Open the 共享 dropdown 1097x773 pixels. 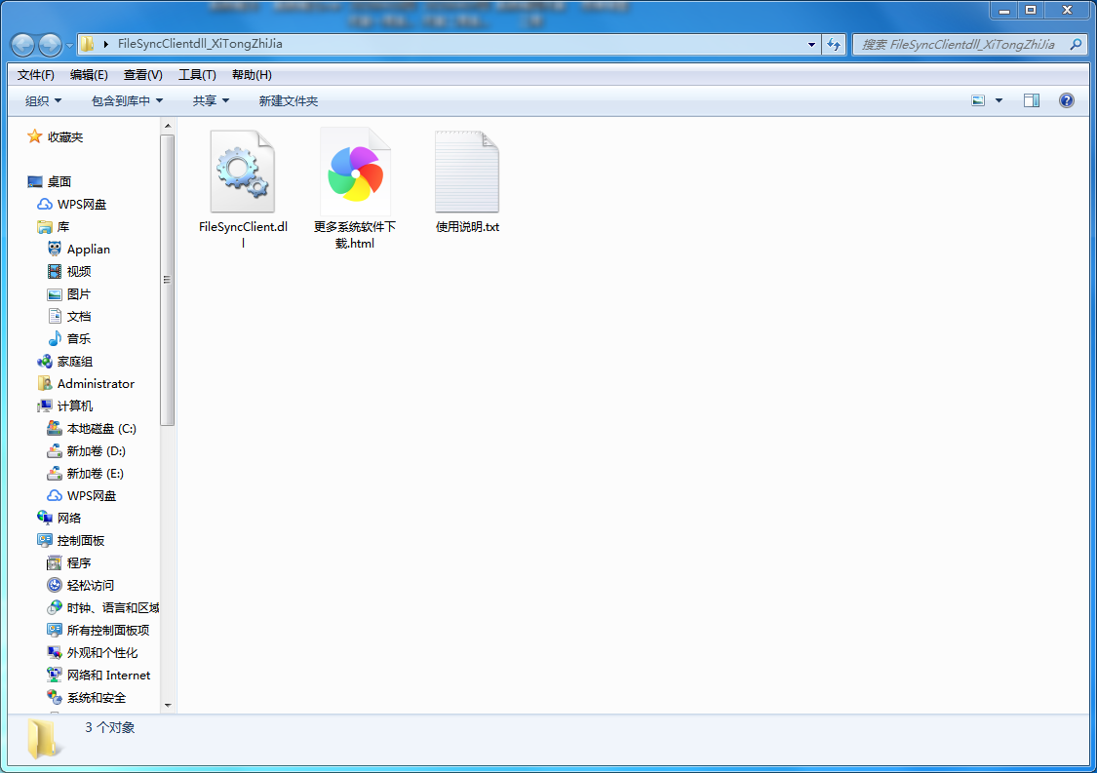click(211, 100)
